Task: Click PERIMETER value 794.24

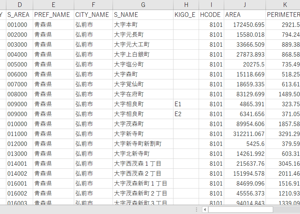Action: point(283,35)
